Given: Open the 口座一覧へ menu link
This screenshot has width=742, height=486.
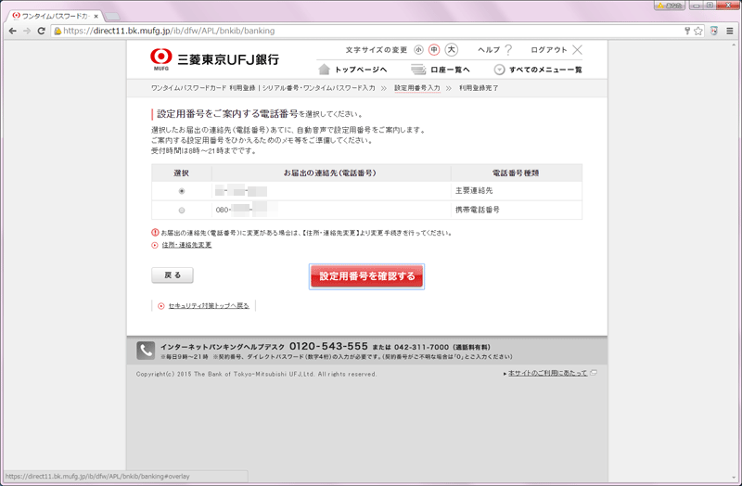Looking at the screenshot, I should pos(450,70).
